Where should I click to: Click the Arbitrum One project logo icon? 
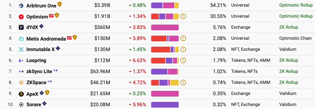pyautogui.click(x=21, y=6)
